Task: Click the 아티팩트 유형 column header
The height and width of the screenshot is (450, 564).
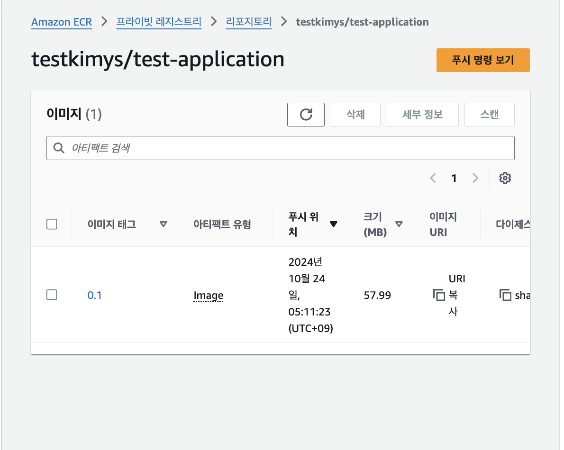Action: pos(222,224)
